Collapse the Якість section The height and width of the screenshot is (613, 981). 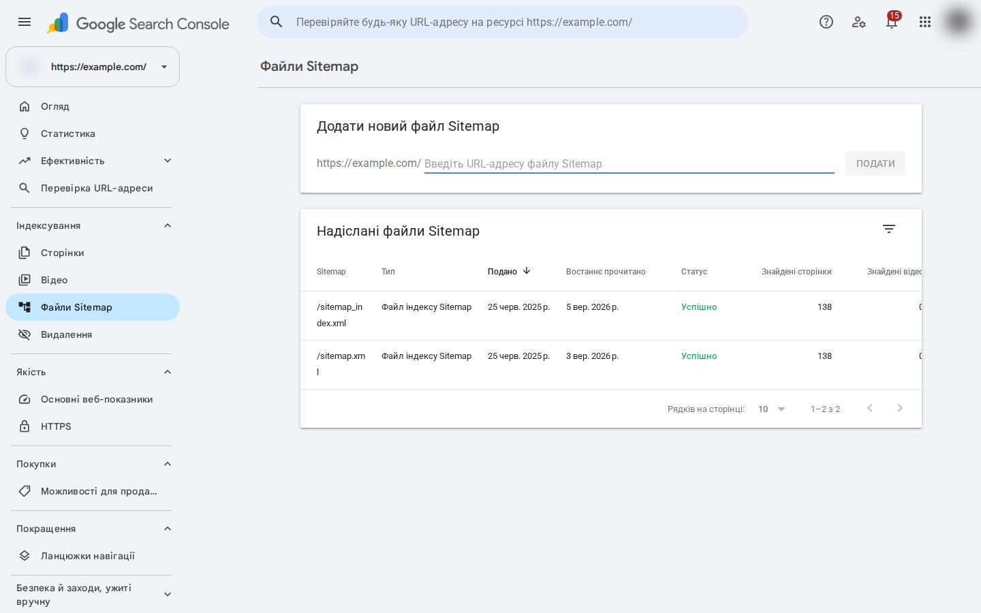click(168, 372)
